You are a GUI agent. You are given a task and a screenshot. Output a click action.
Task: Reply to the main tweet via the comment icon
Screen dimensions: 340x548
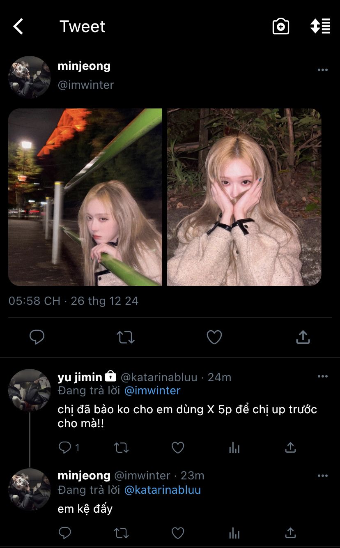coord(37,337)
